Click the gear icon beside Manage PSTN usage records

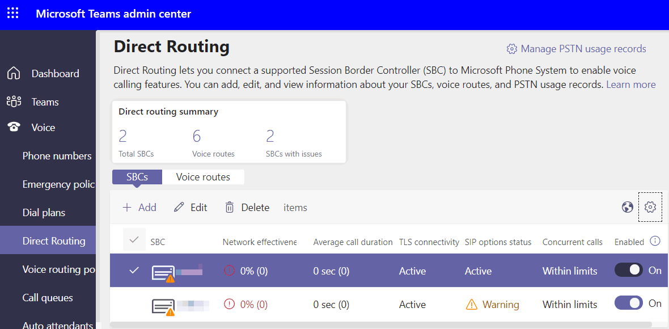pos(511,49)
